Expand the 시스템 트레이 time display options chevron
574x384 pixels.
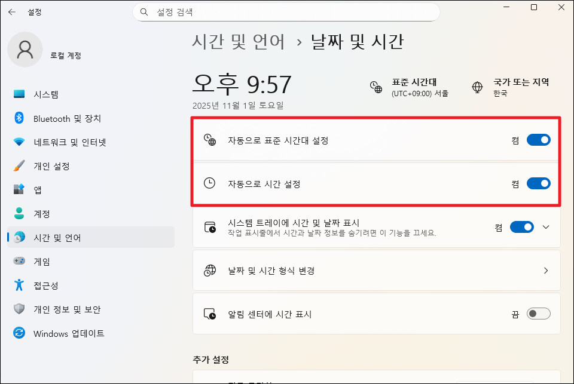point(546,227)
